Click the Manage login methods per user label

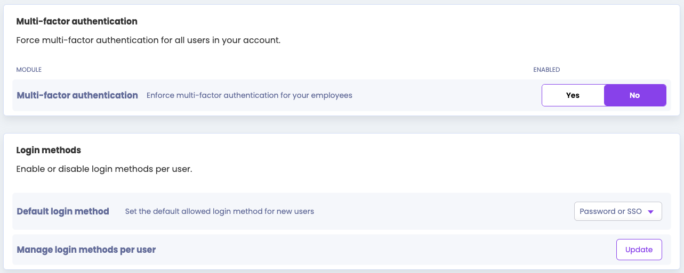[x=86, y=250]
